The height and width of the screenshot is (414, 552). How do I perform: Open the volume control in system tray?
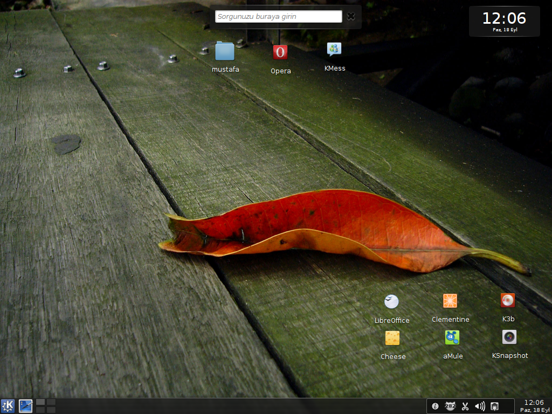480,406
